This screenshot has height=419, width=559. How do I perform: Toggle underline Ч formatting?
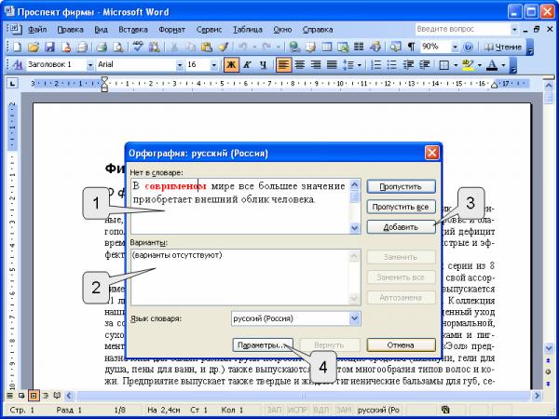click(x=263, y=65)
